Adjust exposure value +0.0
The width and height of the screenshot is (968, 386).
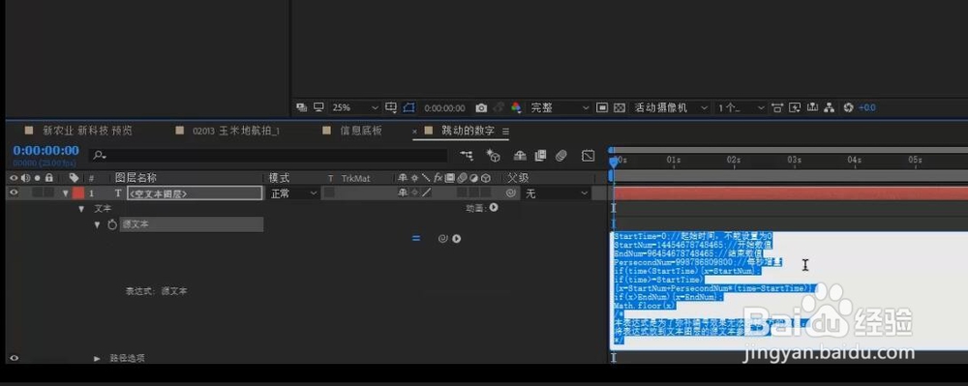[866, 107]
